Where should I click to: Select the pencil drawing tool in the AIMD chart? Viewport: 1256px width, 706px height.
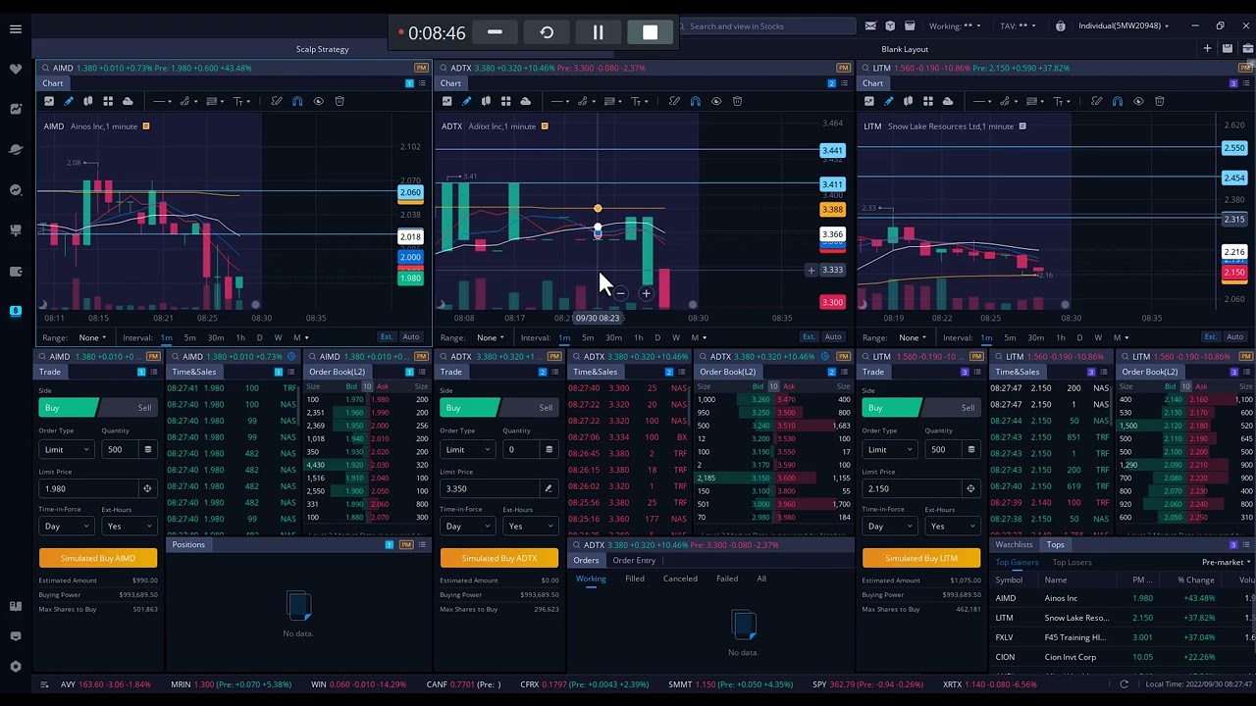tap(69, 101)
